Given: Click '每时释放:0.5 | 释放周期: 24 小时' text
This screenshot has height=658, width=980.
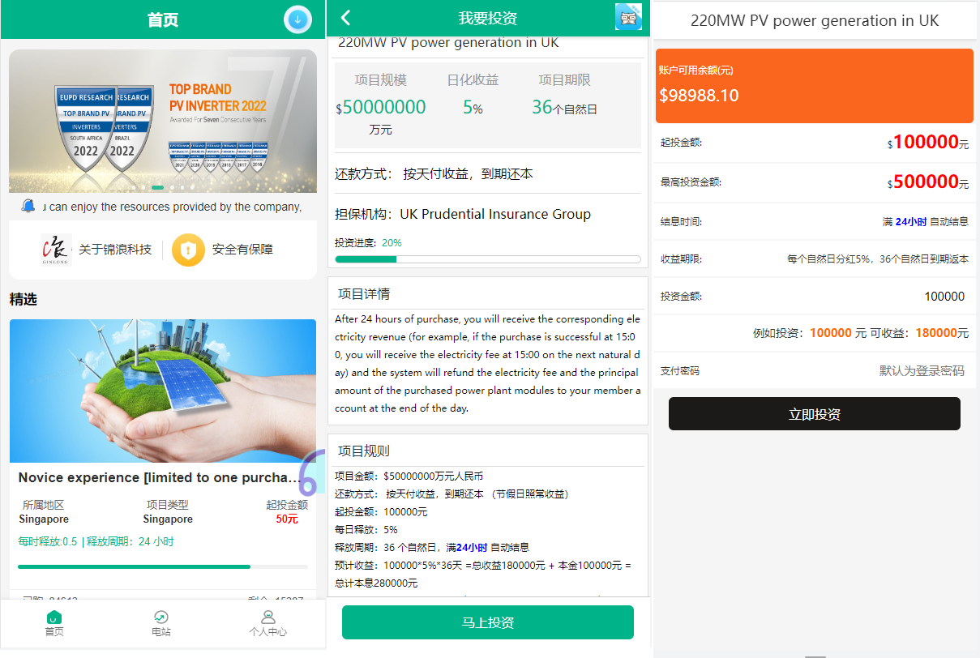Looking at the screenshot, I should coord(96,541).
